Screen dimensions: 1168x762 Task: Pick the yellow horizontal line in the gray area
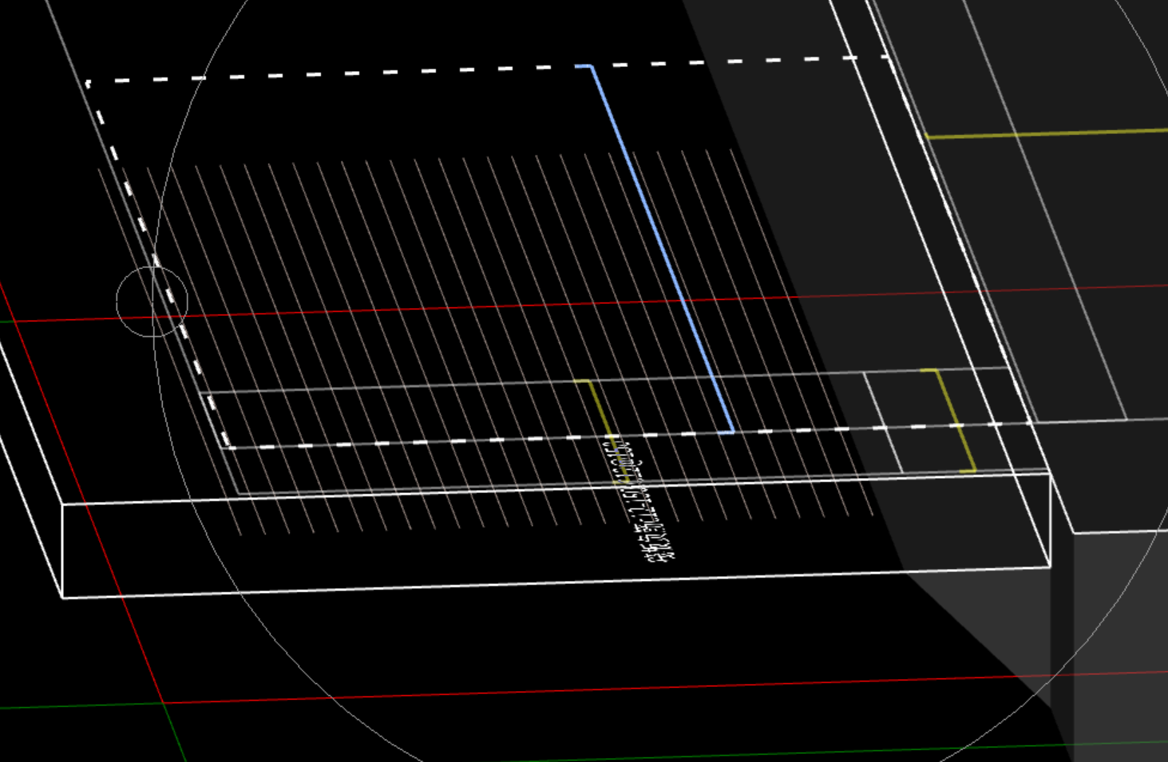point(1046,133)
